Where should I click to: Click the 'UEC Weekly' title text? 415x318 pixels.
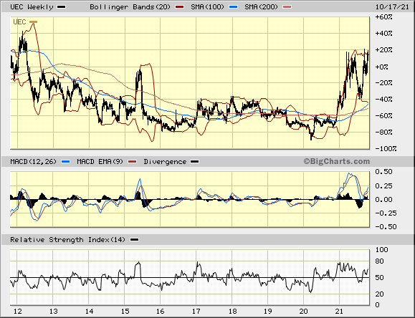32,7
